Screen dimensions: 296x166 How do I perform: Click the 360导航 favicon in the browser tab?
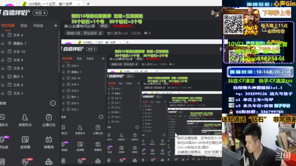pos(24,4)
